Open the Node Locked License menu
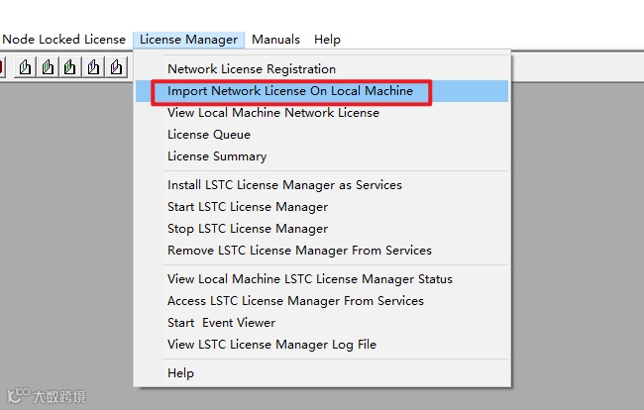 tap(63, 40)
